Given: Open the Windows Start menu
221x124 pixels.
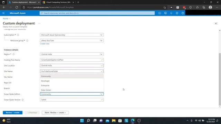Looking at the screenshot, I should pos(82,121).
